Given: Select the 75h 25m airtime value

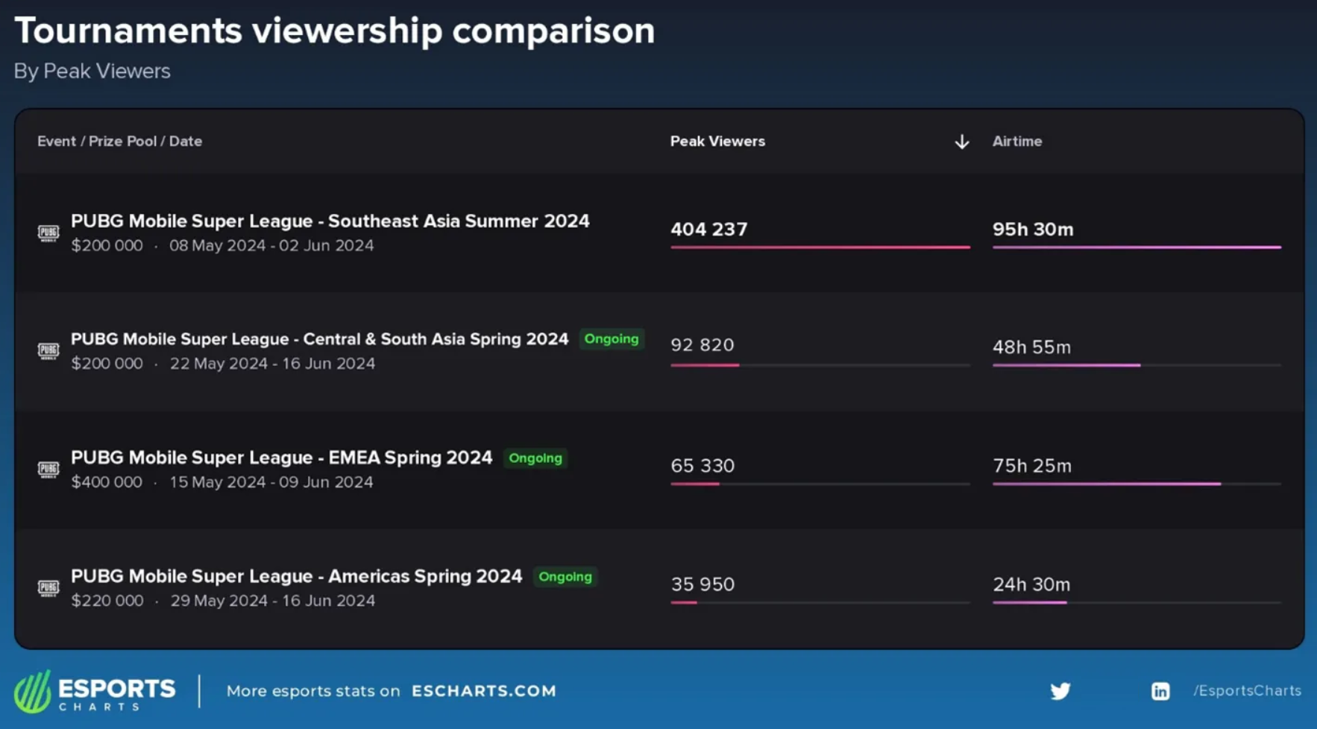Looking at the screenshot, I should click(x=1032, y=466).
